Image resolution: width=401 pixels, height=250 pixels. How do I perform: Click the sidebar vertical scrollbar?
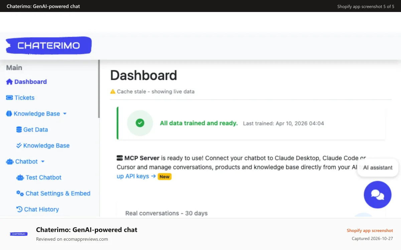(99, 89)
